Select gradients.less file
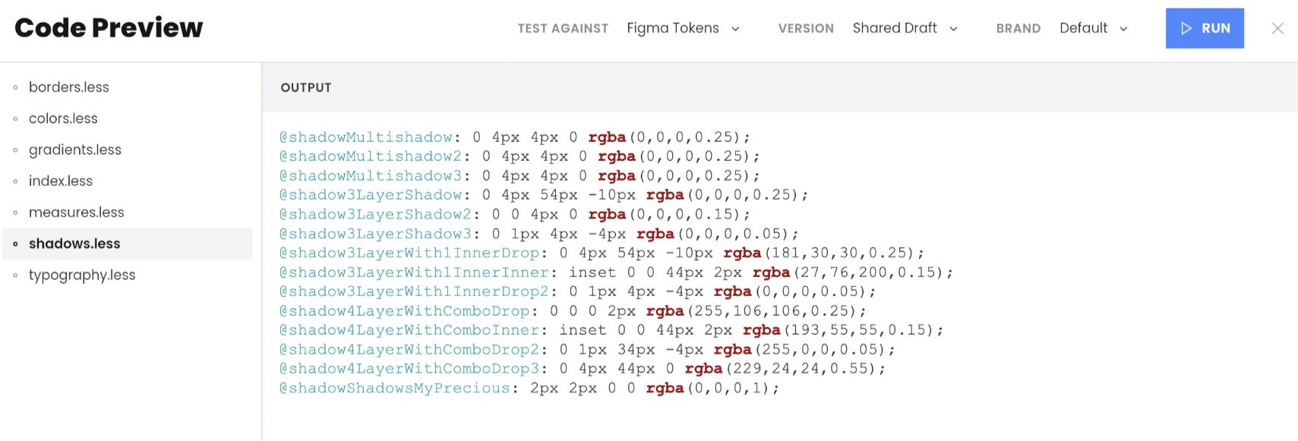The width and height of the screenshot is (1298, 441). pos(75,150)
